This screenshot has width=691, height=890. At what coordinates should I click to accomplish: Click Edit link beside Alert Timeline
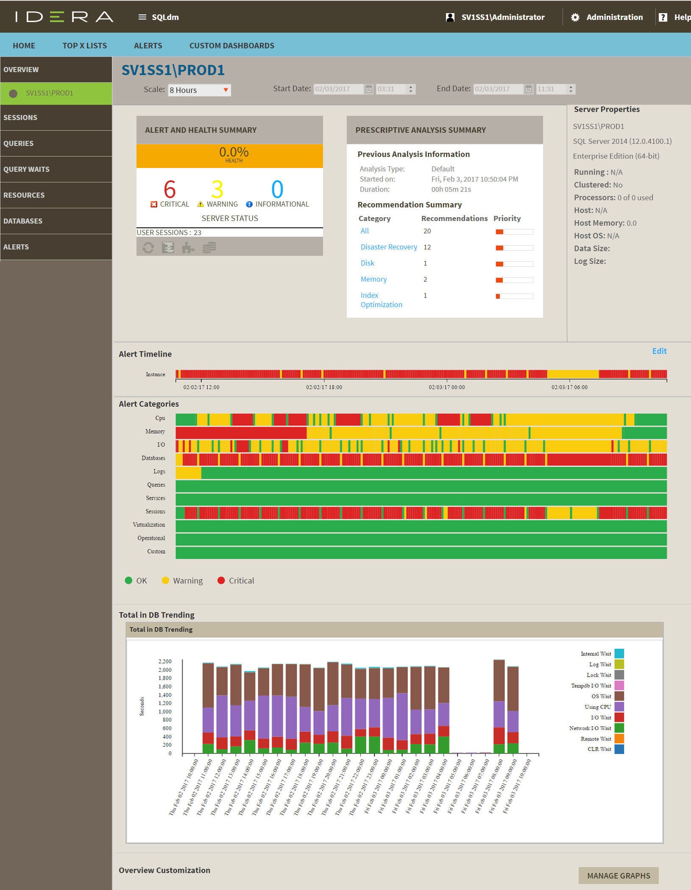(x=659, y=351)
